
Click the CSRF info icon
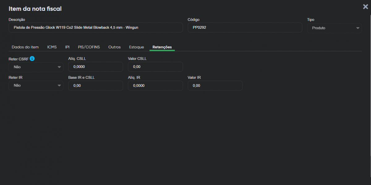32,58
